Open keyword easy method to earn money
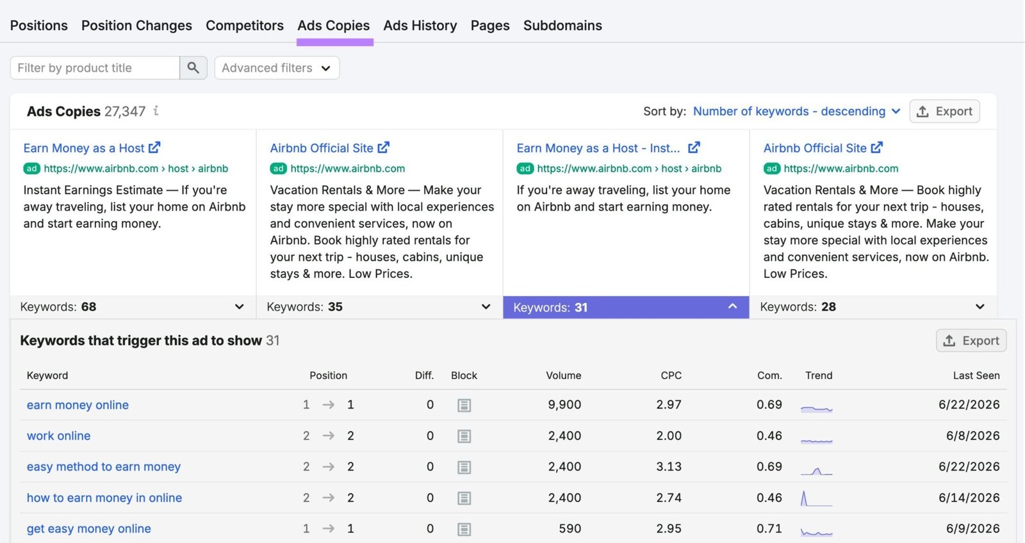This screenshot has height=543, width=1025. click(104, 467)
